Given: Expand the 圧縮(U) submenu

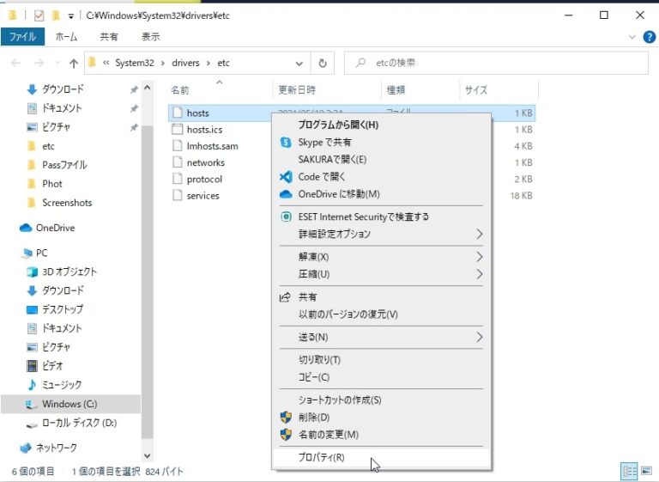Looking at the screenshot, I should tap(479, 274).
